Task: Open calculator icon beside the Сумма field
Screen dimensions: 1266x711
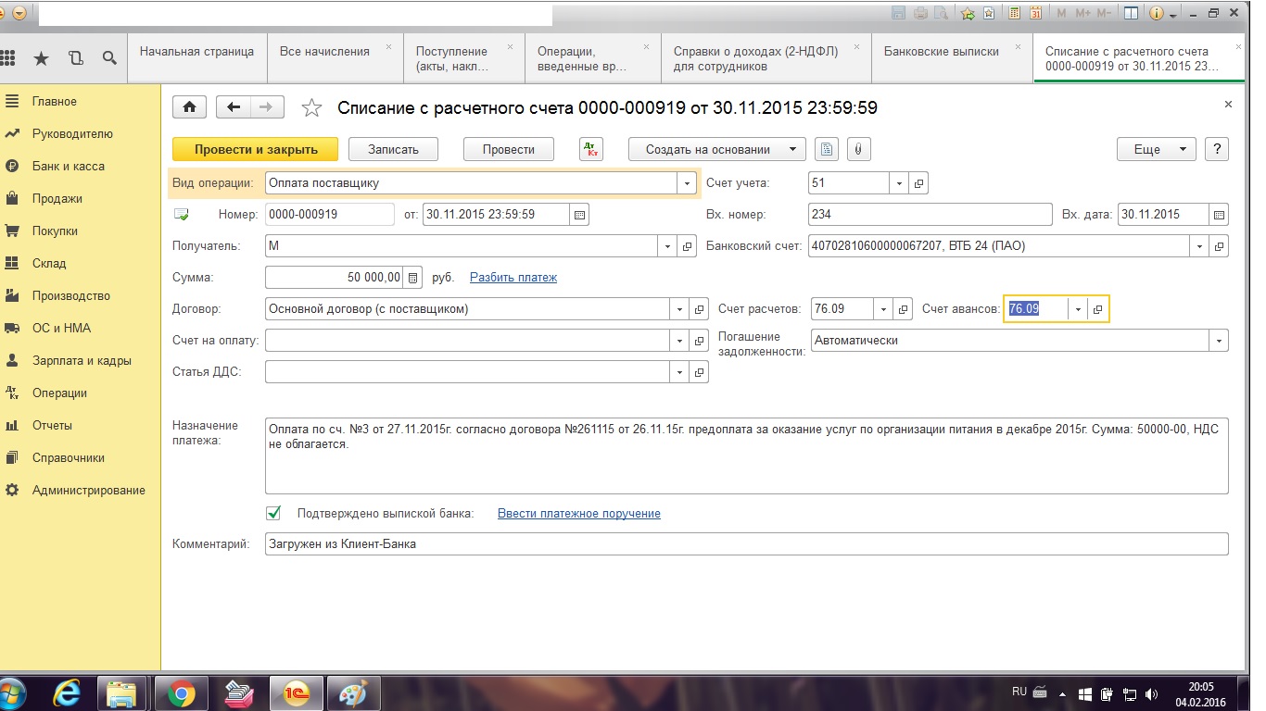Action: pos(413,277)
